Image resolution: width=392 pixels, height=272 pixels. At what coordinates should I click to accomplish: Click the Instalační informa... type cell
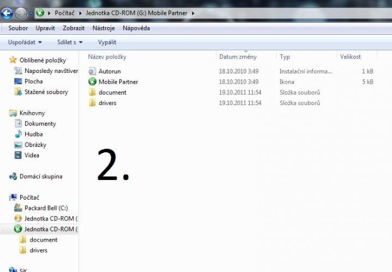pos(306,71)
